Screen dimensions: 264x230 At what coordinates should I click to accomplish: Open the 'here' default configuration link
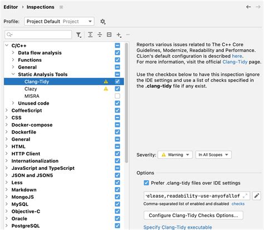(237, 56)
